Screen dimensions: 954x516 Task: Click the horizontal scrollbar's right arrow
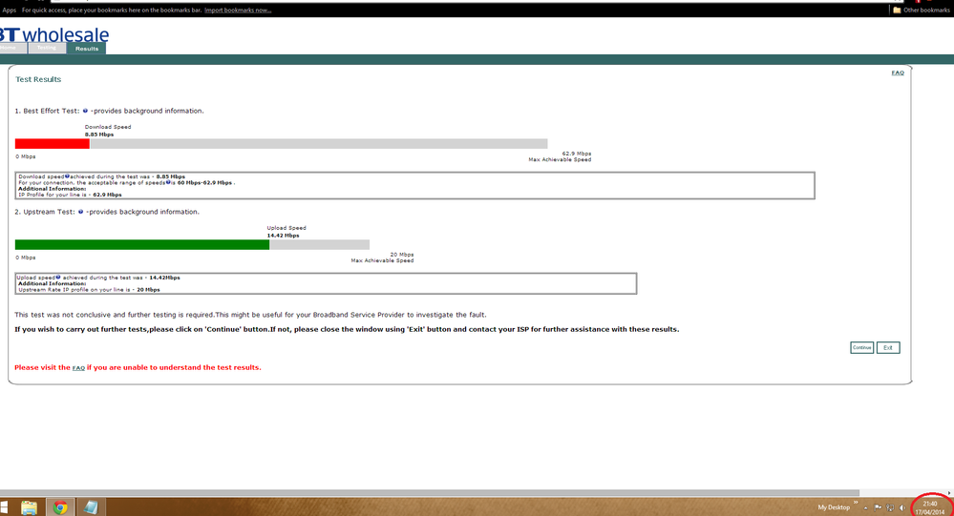tap(949, 493)
